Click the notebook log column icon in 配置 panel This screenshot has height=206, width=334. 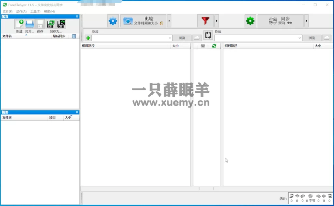coord(74,36)
